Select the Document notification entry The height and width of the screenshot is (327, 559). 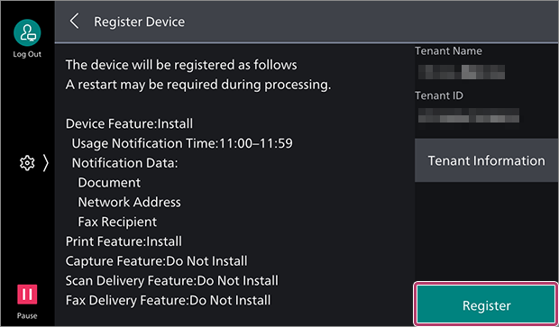[109, 183]
